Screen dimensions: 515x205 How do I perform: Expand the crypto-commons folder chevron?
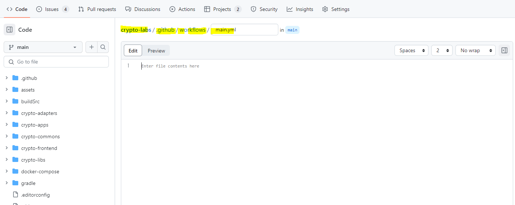pos(7,136)
